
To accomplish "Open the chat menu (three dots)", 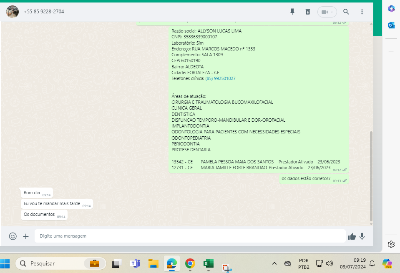I will pyautogui.click(x=362, y=12).
